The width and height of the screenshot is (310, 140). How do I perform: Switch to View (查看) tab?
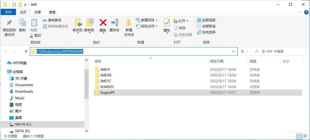pos(52,12)
